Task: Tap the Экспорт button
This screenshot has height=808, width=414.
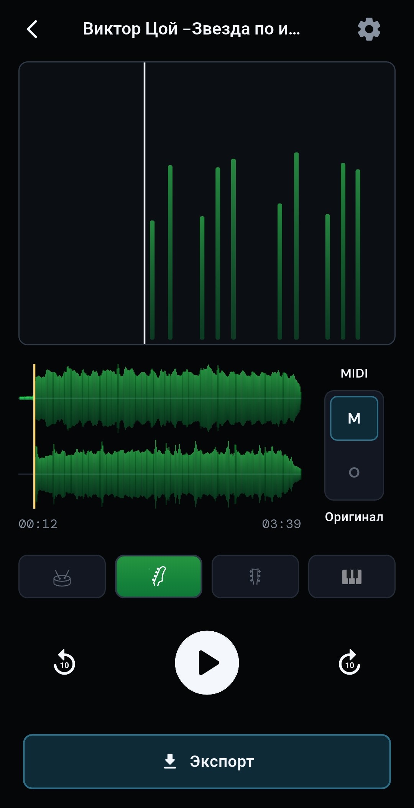Action: pos(207,762)
